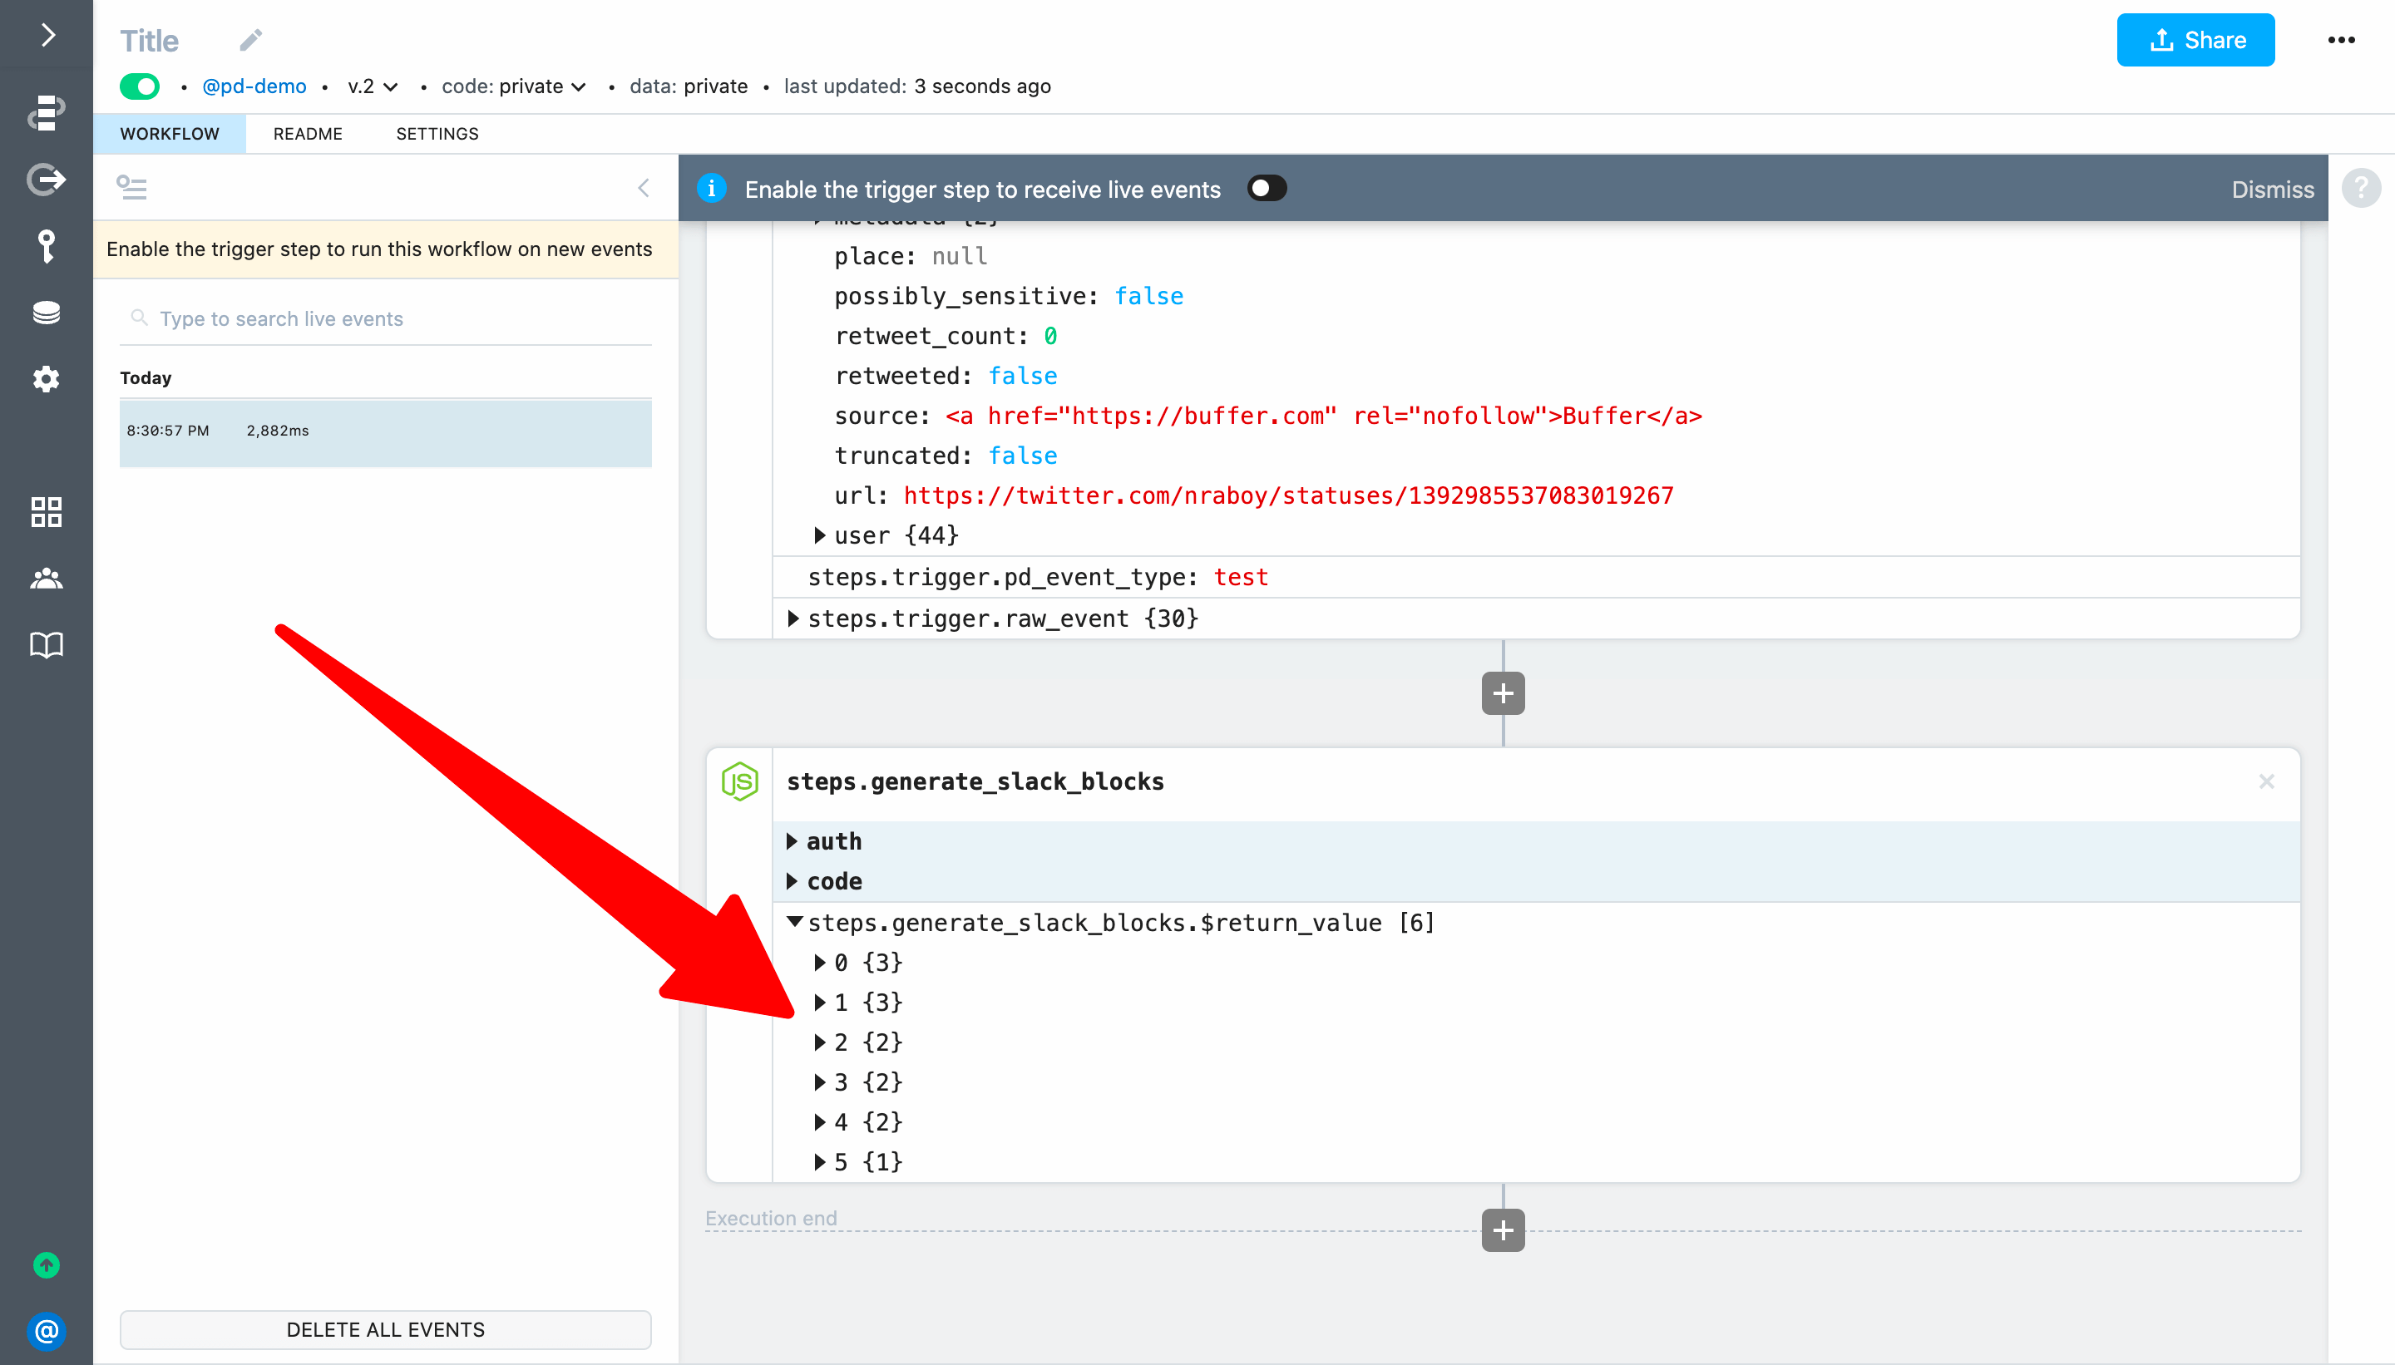
Task: Switch to the README tab
Action: 308,133
